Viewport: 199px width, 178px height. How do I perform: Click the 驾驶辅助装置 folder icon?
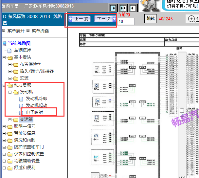pos(10,161)
